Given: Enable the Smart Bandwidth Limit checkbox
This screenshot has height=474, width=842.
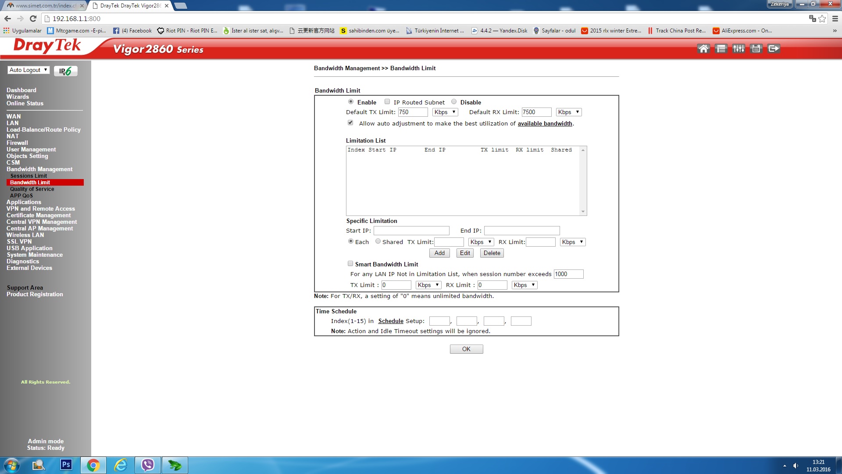Looking at the screenshot, I should pyautogui.click(x=350, y=264).
